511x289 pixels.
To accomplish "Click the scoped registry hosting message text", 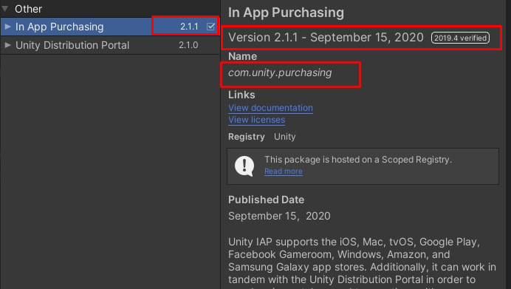I will 358,160.
